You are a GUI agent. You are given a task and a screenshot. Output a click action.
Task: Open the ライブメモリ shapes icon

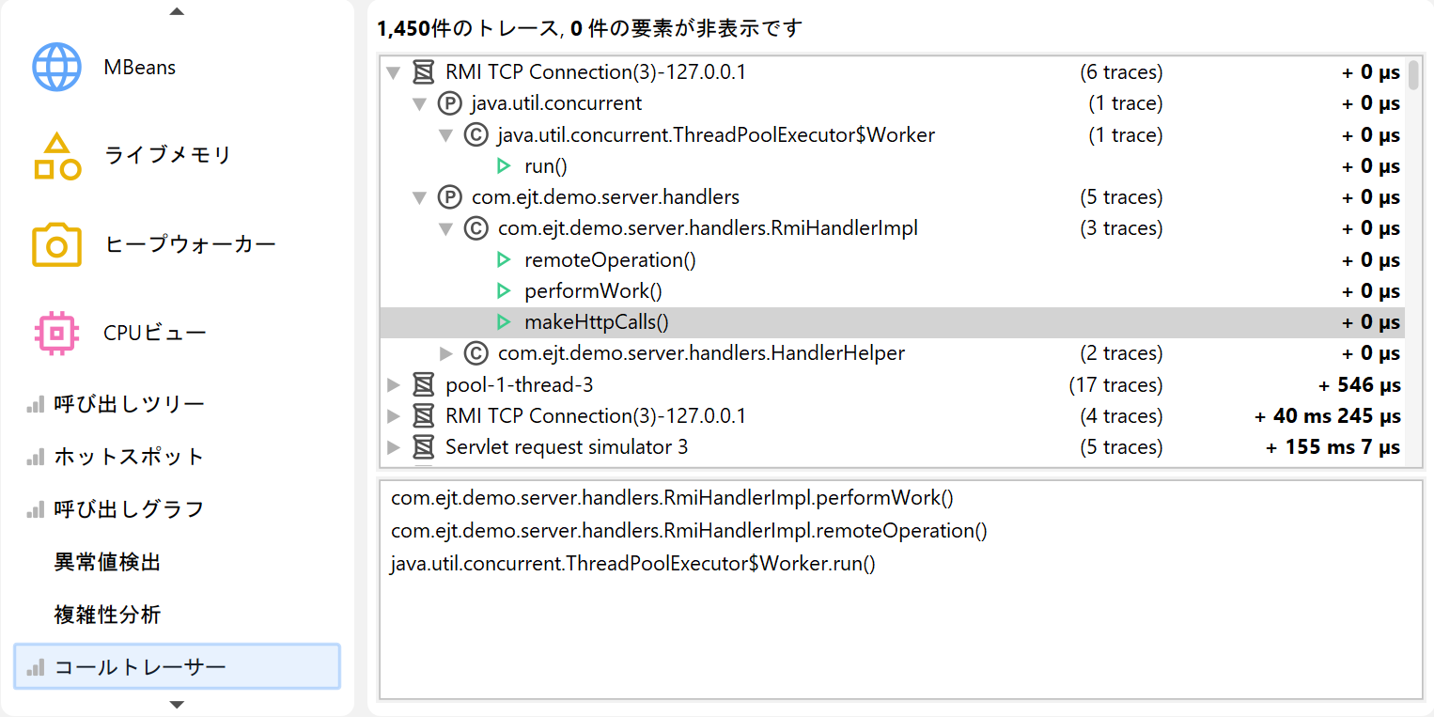click(x=57, y=156)
